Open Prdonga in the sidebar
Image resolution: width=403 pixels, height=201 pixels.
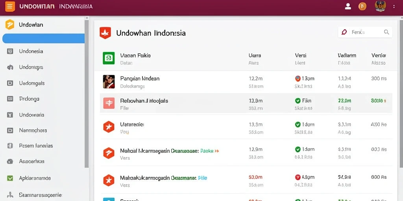[x=29, y=99]
